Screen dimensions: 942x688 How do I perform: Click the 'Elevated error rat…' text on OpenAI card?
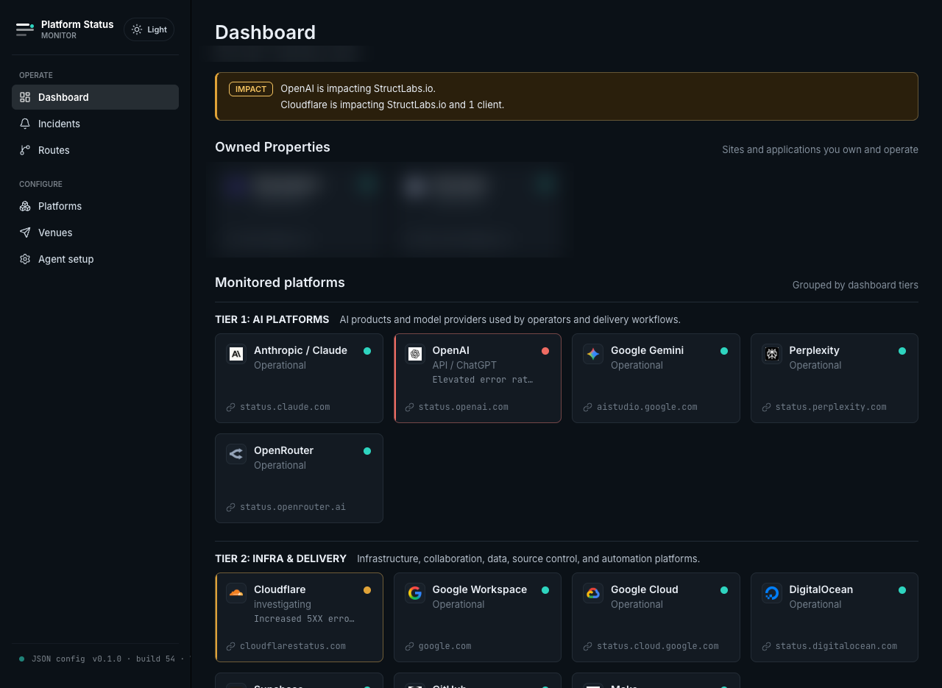coord(483,380)
